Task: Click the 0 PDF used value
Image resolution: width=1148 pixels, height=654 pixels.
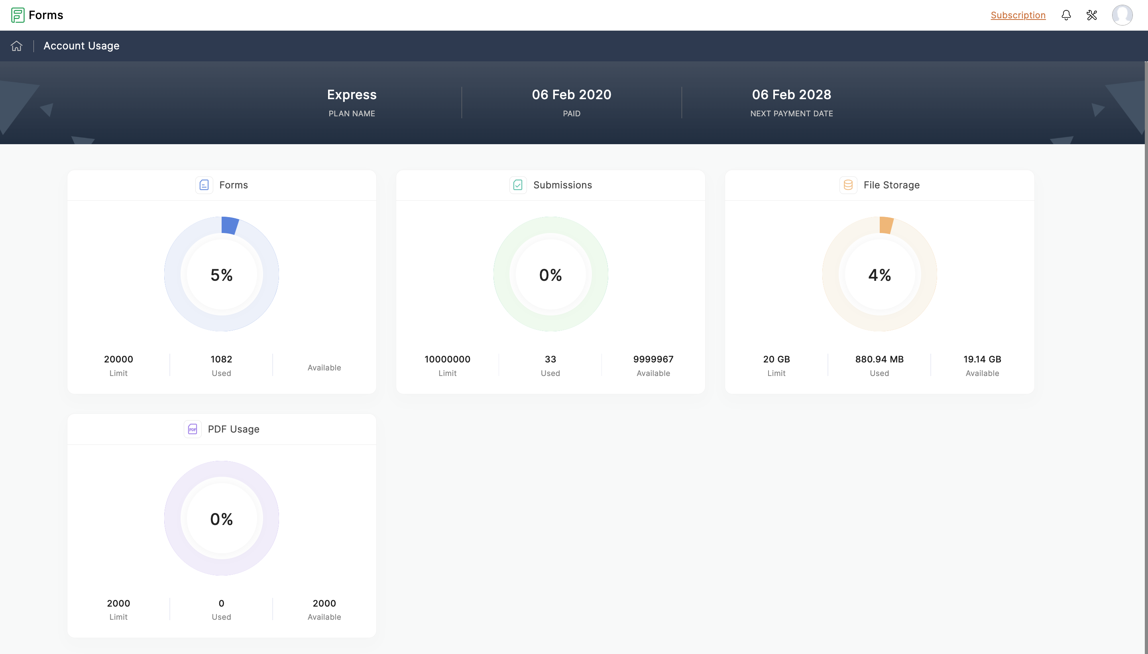Action: coord(222,603)
